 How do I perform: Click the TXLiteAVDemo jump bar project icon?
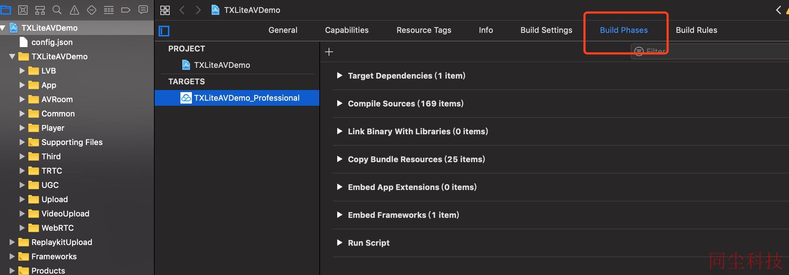pyautogui.click(x=216, y=10)
